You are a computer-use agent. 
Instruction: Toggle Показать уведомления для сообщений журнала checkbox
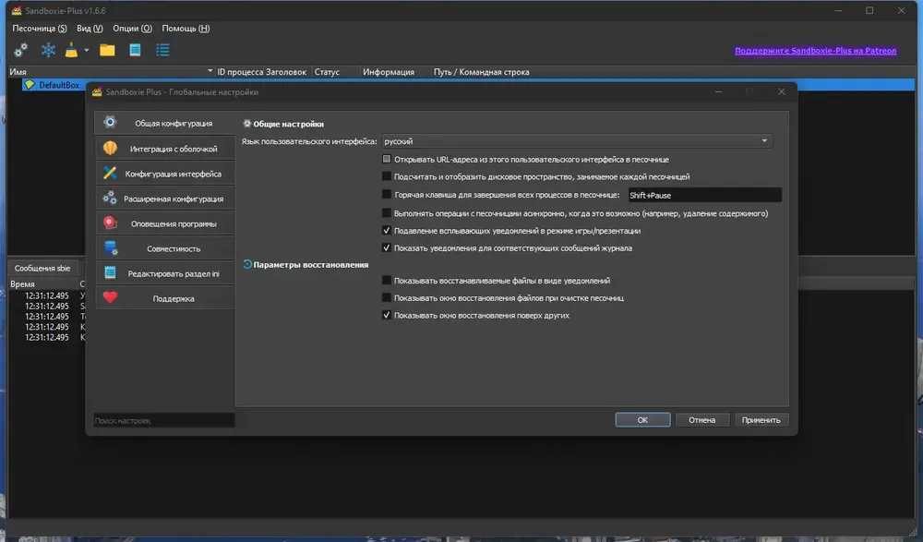click(x=386, y=248)
